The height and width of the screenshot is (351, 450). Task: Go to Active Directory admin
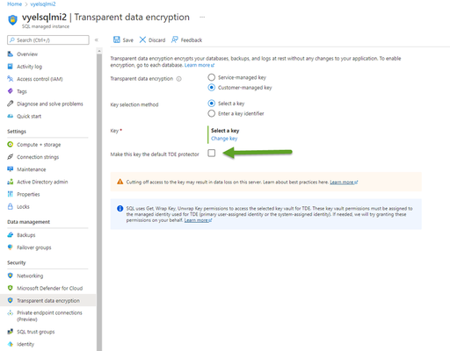coord(42,182)
